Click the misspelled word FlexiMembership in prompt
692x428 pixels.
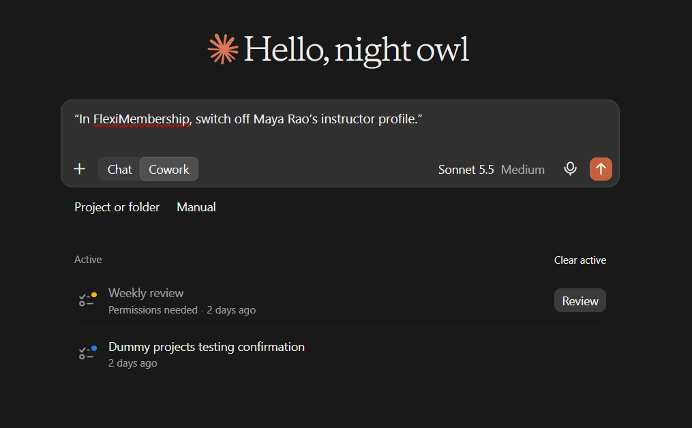(x=141, y=119)
